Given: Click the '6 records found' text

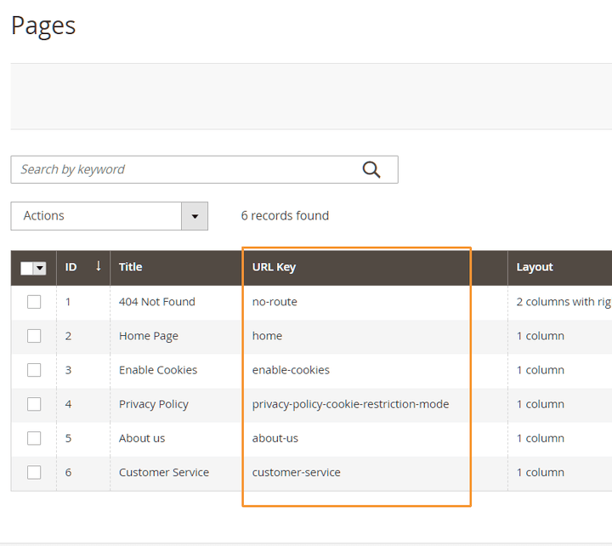Looking at the screenshot, I should coord(285,216).
